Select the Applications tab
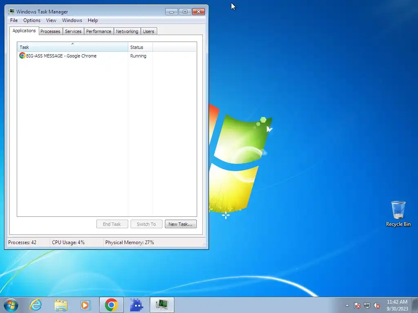Viewport: 418px width, 313px height. point(24,31)
